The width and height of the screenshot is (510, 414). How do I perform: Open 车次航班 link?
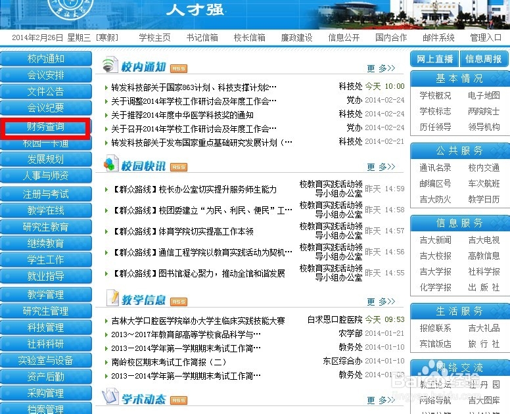[x=484, y=183]
